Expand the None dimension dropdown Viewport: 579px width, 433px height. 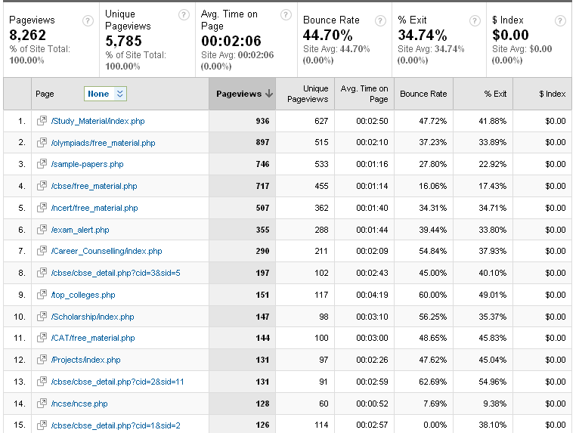coord(106,94)
